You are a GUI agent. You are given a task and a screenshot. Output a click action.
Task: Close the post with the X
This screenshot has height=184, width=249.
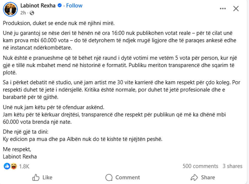pyautogui.click(x=236, y=9)
